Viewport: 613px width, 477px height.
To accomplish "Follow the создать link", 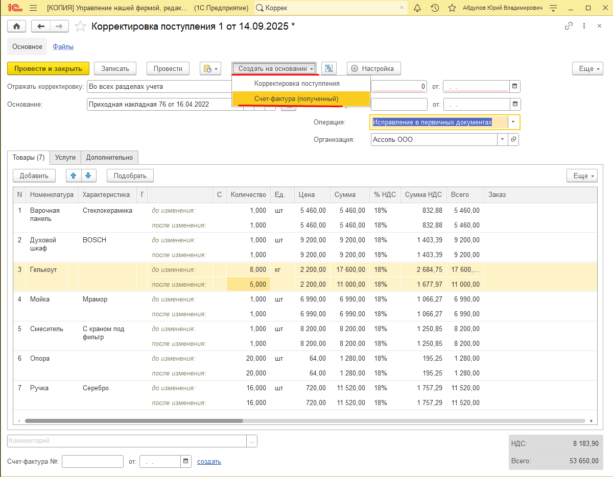I will 209,462.
